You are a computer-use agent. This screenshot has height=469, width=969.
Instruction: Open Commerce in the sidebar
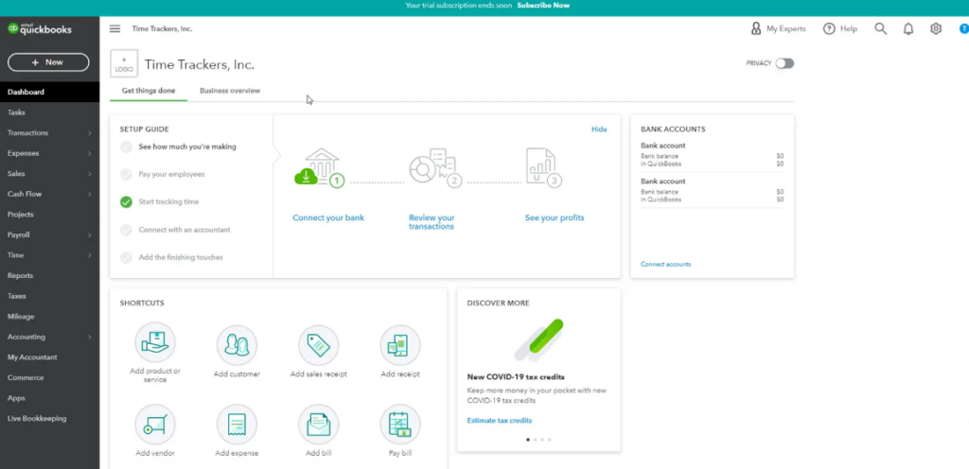pos(49,377)
